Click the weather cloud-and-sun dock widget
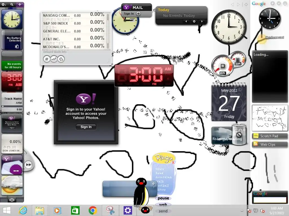 click(12, 186)
